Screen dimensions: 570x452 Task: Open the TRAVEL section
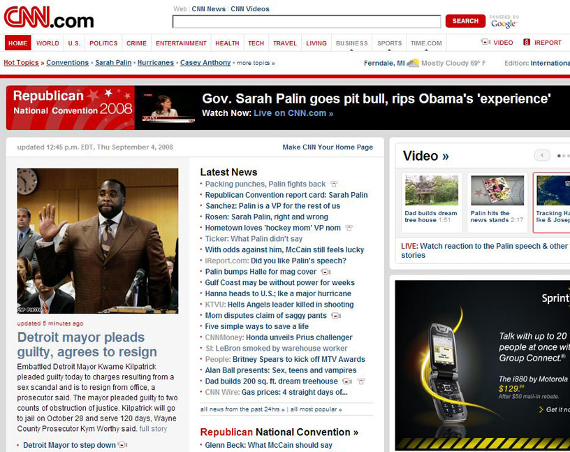(x=285, y=43)
